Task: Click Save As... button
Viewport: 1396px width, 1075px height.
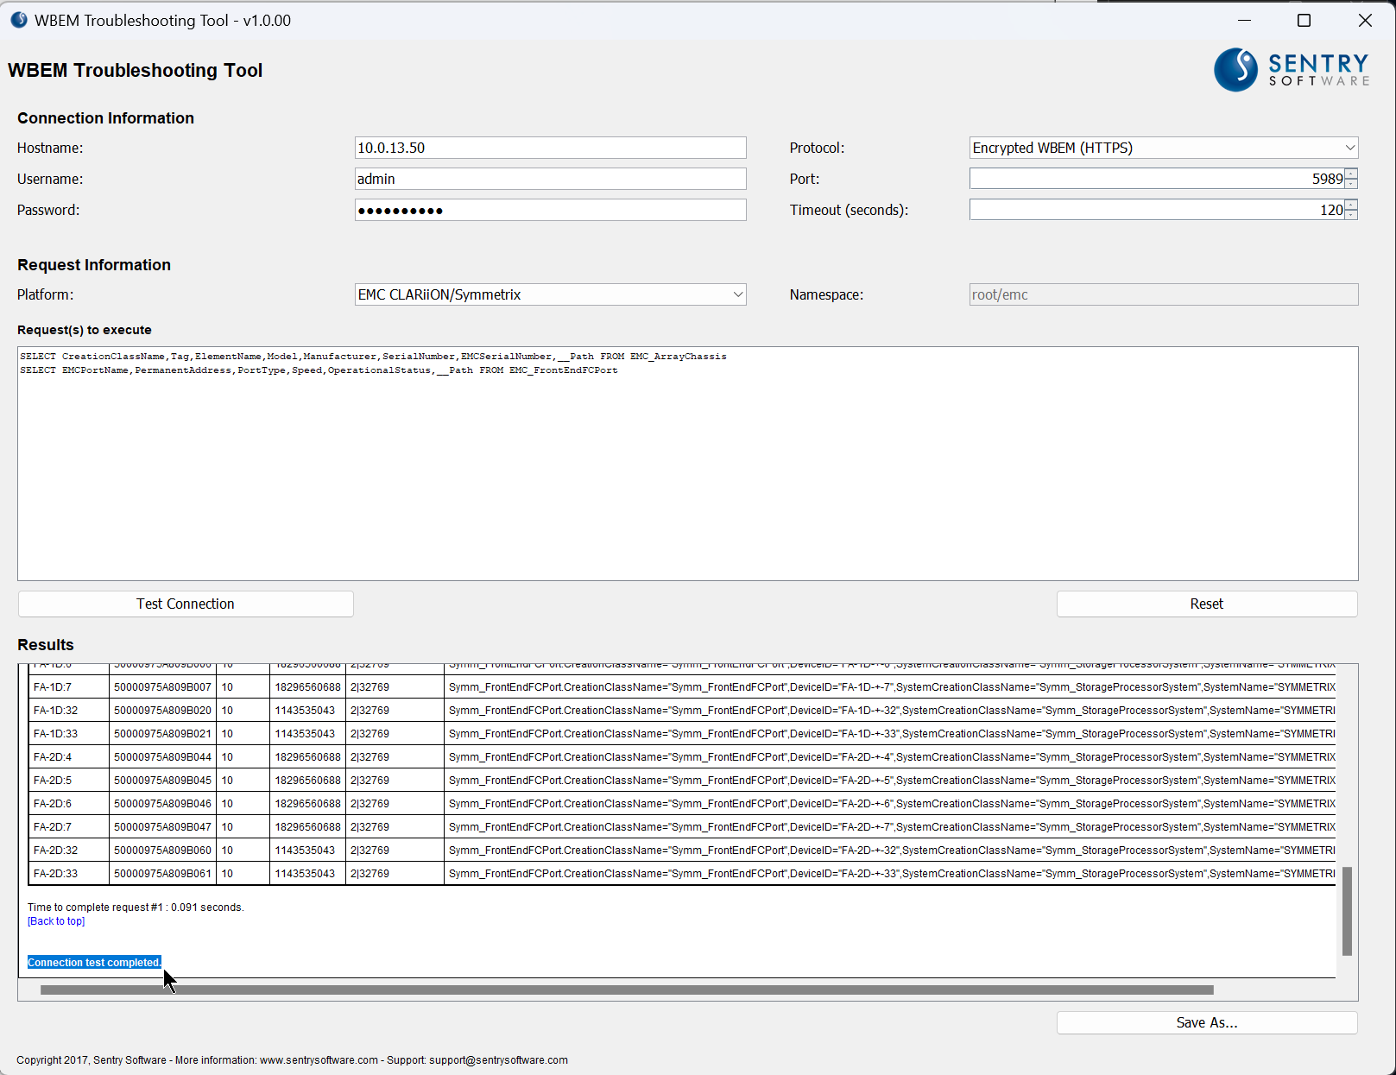Action: (1206, 1022)
